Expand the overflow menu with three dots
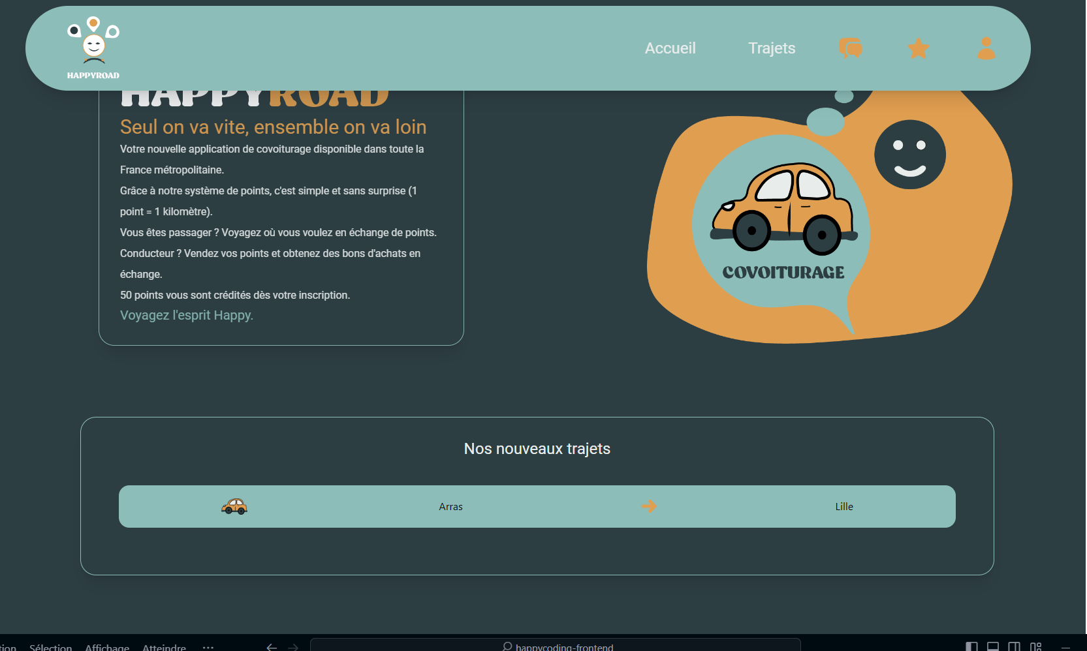 [208, 646]
